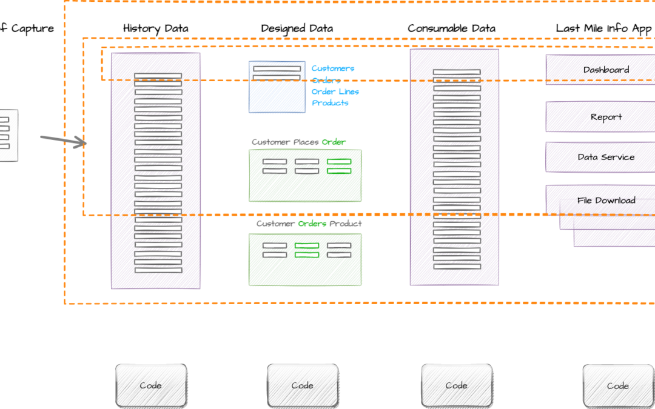The width and height of the screenshot is (655, 409).
Task: Select the Code box under Last Mile Info App
Action: tap(617, 385)
